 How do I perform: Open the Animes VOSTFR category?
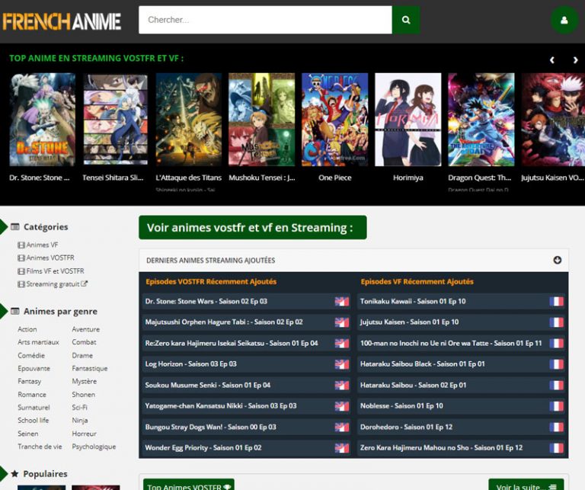[x=50, y=258]
